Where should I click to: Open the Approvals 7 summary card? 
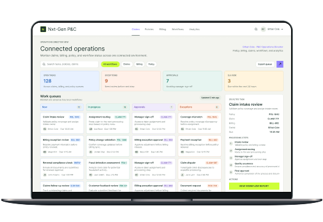click(x=192, y=81)
